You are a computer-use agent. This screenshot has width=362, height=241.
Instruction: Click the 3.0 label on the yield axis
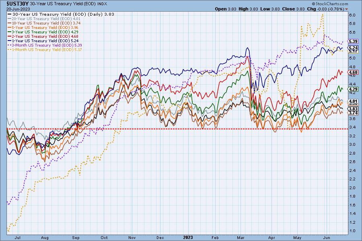[x=352, y=145]
